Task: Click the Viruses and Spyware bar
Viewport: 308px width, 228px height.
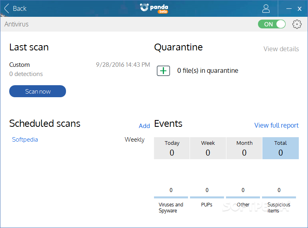Action: tap(171, 197)
